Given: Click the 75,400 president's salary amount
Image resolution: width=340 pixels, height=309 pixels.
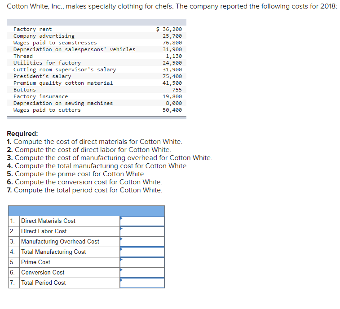Looking at the screenshot, I should [172, 76].
